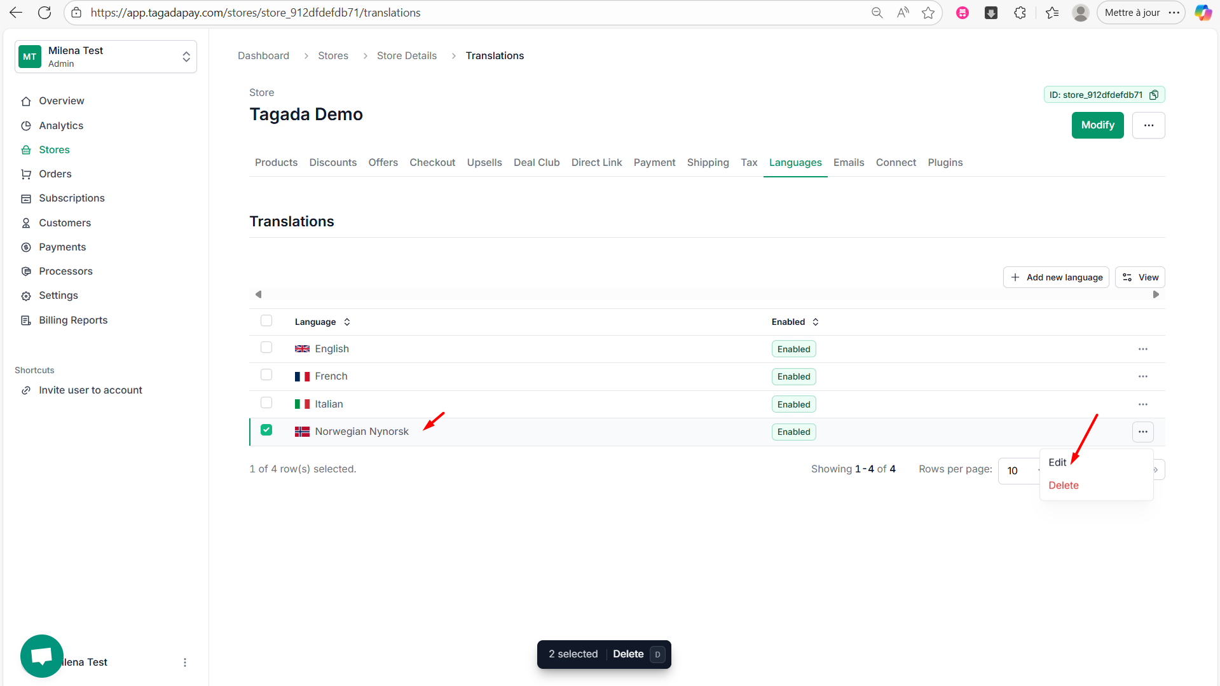This screenshot has width=1220, height=686.
Task: Toggle the select-all languages checkbox
Action: click(x=266, y=321)
